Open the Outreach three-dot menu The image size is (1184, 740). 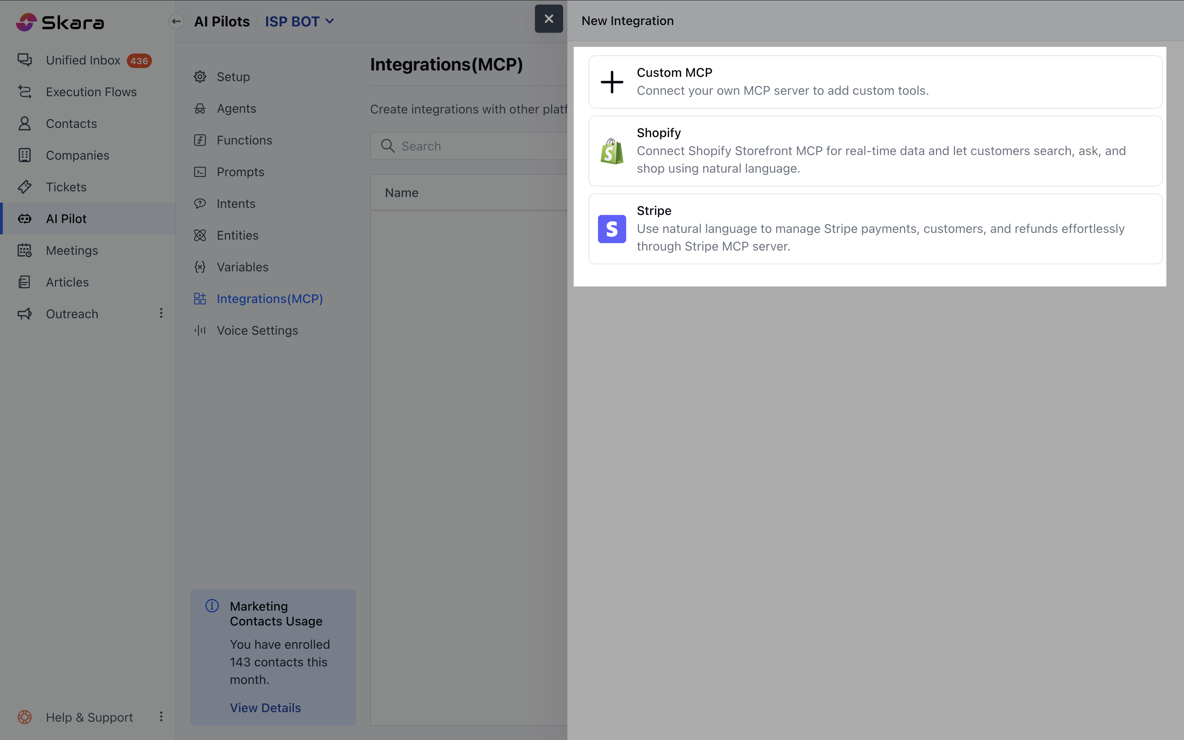click(x=161, y=313)
